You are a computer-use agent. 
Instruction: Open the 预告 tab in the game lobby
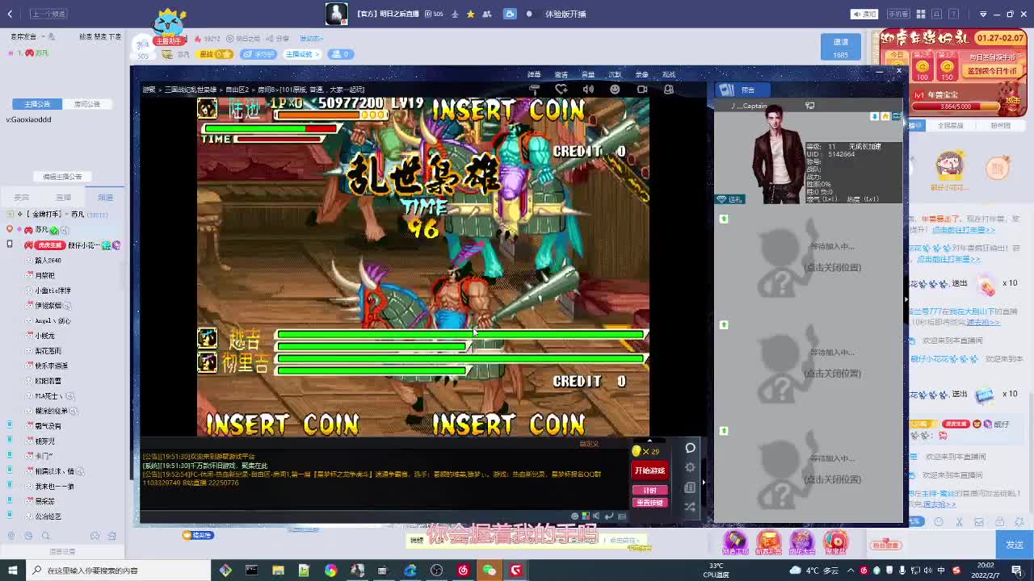[742, 90]
